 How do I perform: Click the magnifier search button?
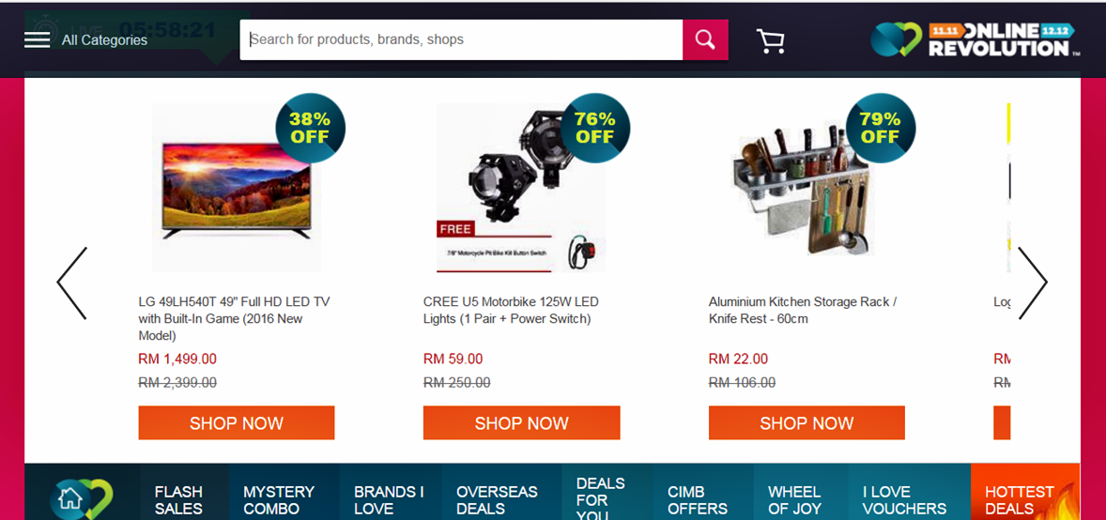(705, 39)
